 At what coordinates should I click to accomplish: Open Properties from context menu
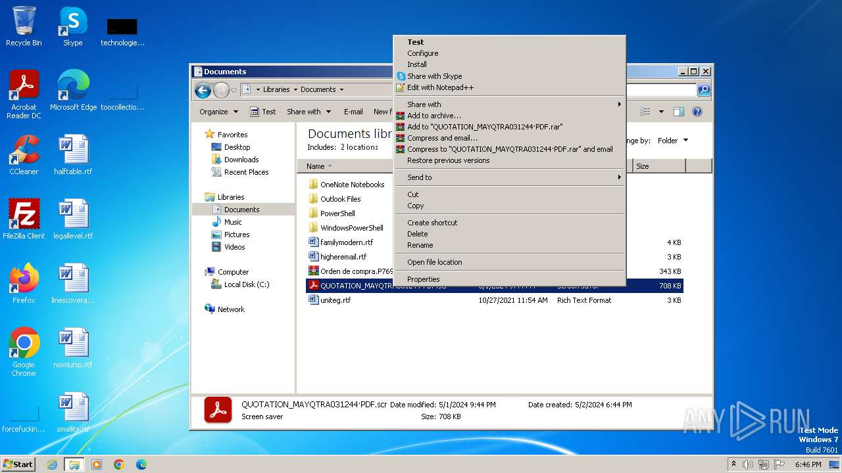pyautogui.click(x=509, y=279)
